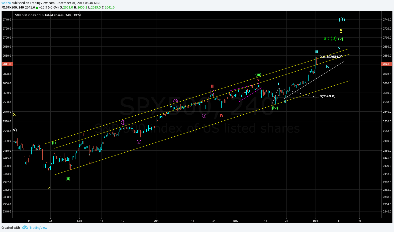
Task: Select the yellow "3" wave label
Action: click(x=14, y=115)
